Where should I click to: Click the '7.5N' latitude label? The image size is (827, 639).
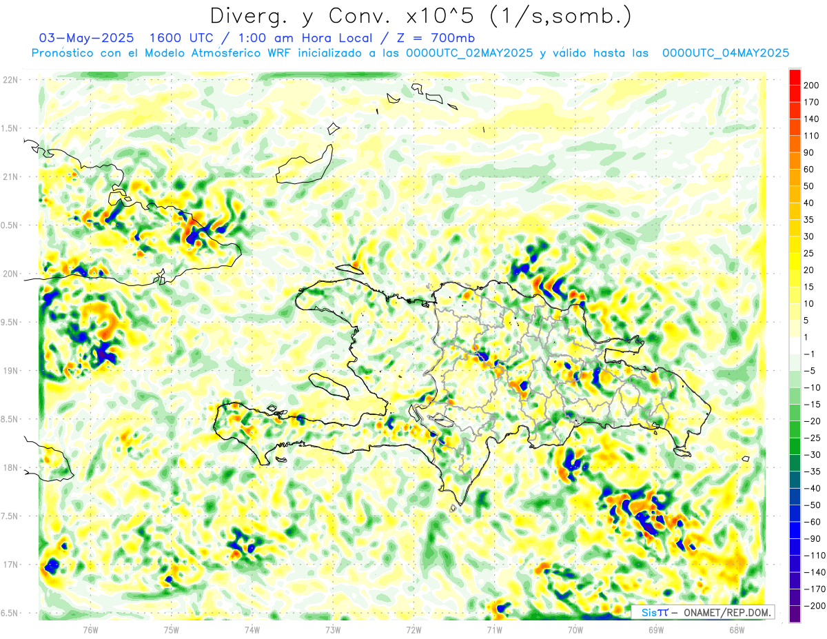10,516
